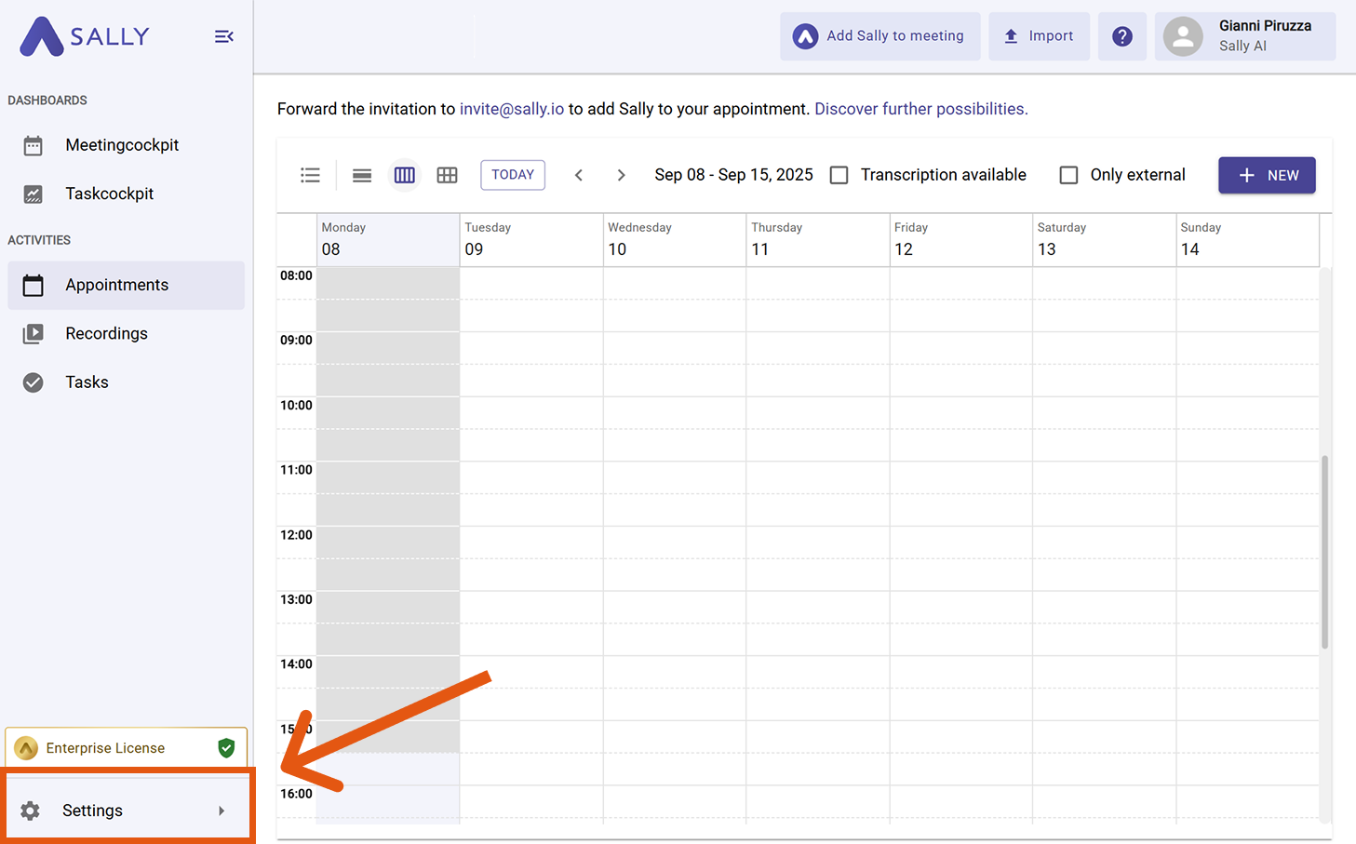Open the Taskcockpit dashboard

109,194
